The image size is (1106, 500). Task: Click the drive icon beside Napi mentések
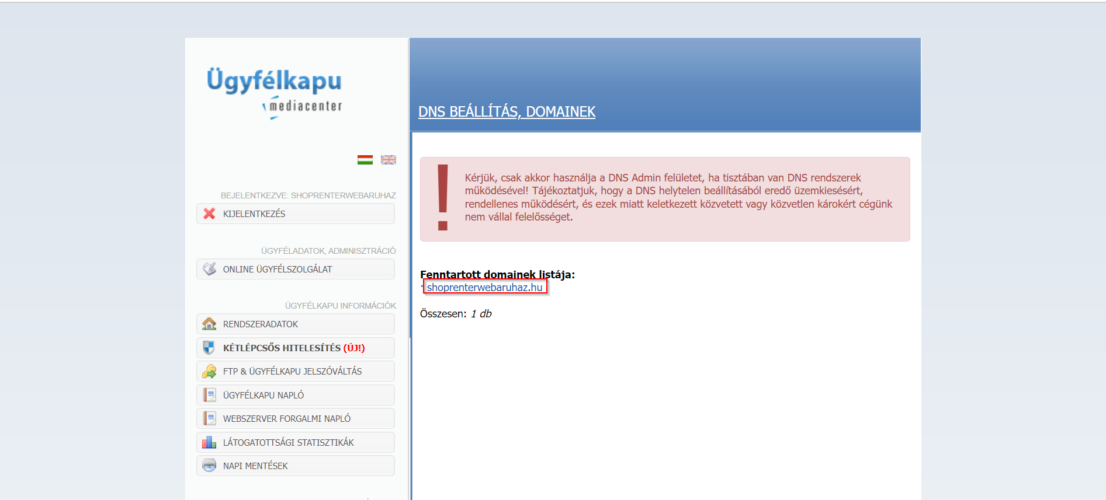(x=209, y=466)
